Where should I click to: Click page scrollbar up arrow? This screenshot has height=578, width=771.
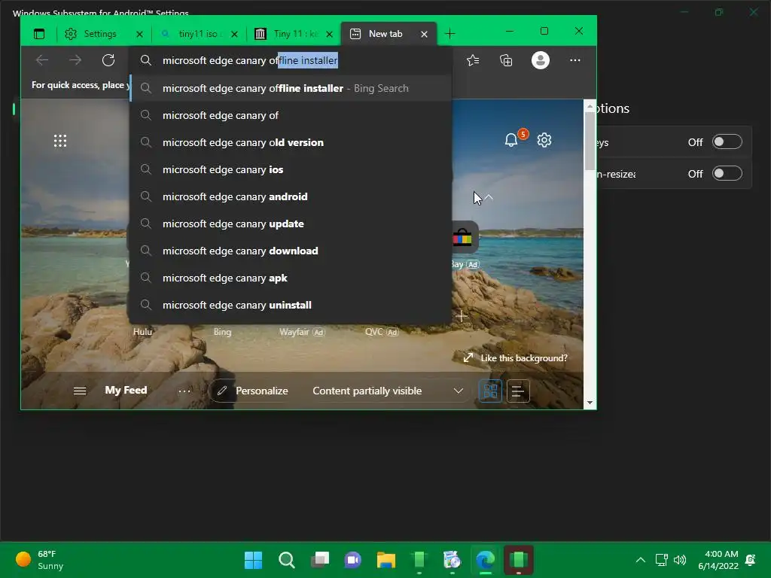pos(590,106)
